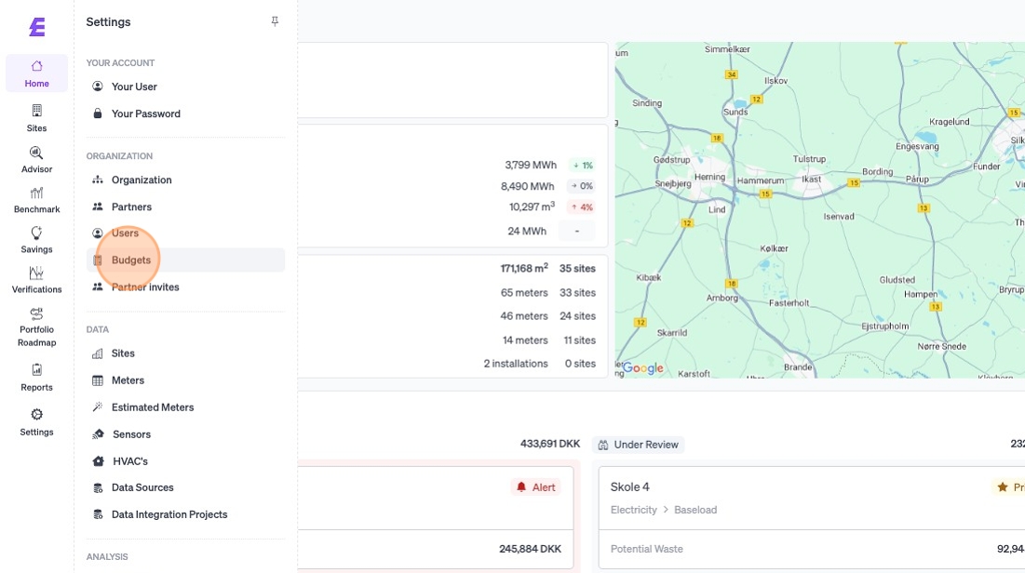The image size is (1025, 573).
Task: Click the Your User profile icon
Action: pyautogui.click(x=98, y=87)
